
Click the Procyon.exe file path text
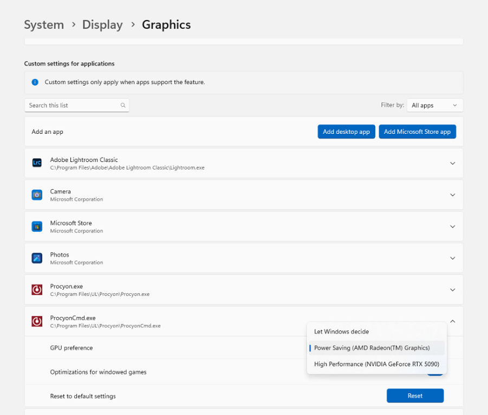pyautogui.click(x=100, y=294)
